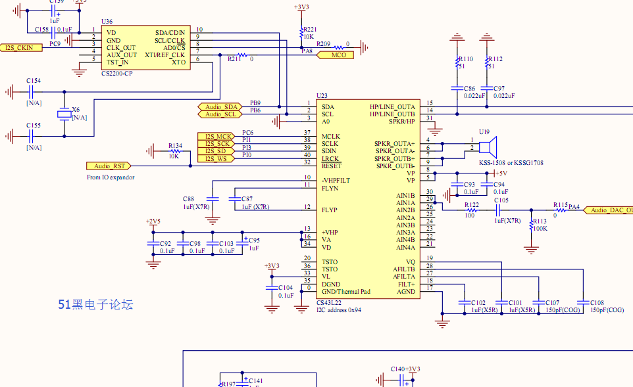Click the CS43L22 chip body U23
This screenshot has height=387, width=633.
[368, 199]
